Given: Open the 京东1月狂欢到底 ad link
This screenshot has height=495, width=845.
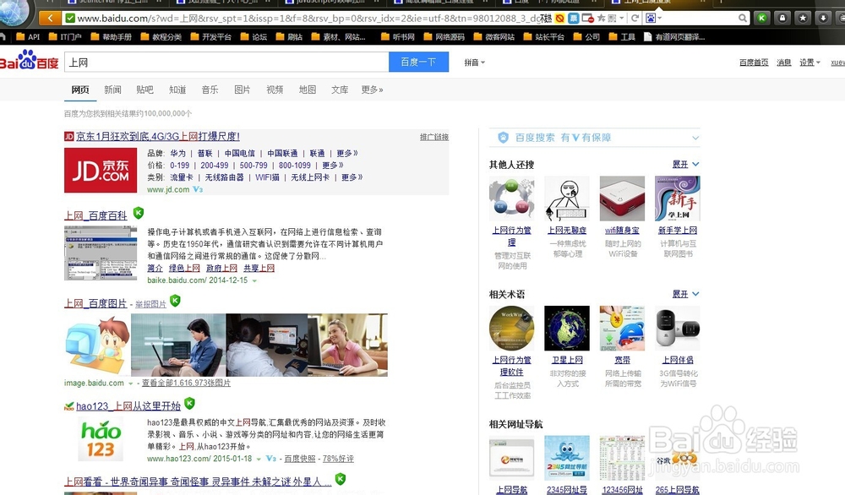Looking at the screenshot, I should (157, 137).
